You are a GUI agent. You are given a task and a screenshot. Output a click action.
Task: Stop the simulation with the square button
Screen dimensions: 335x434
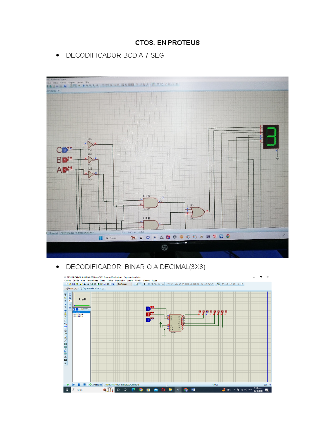(x=84, y=385)
